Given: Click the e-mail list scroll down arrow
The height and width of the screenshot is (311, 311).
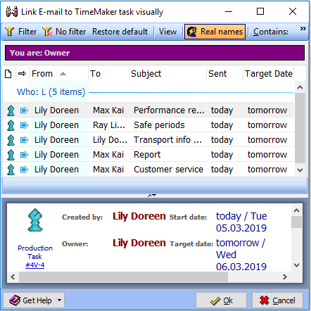Looking at the screenshot, I should pos(300,170).
